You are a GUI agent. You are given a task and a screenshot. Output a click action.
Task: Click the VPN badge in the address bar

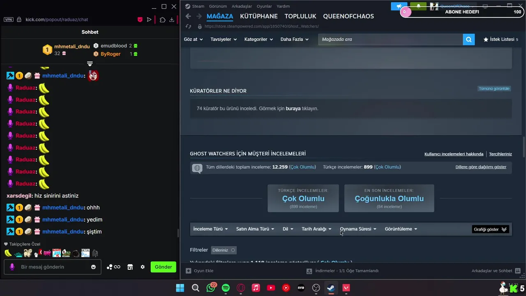pyautogui.click(x=9, y=19)
